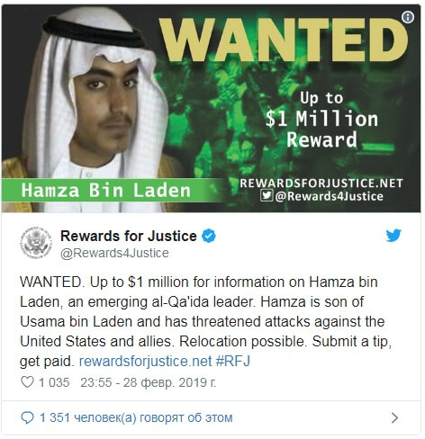Click the verified badge beside Rewards for Justice

[x=209, y=236]
